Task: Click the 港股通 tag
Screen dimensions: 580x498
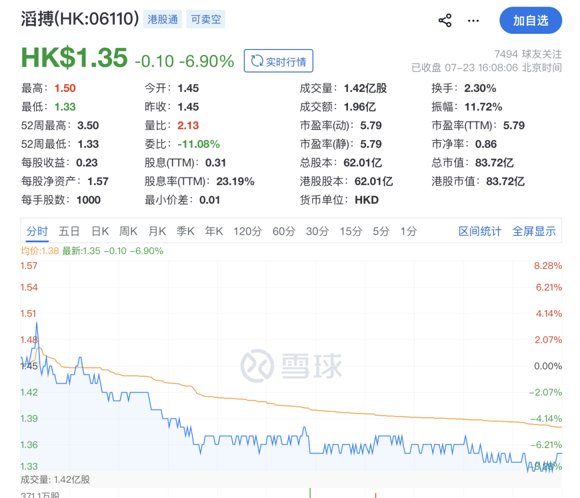Action: 162,19
